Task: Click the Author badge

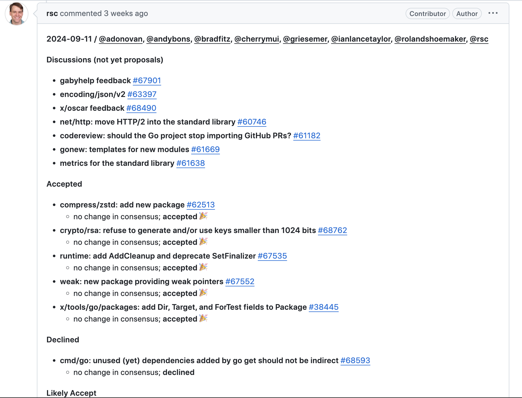Action: [x=467, y=13]
